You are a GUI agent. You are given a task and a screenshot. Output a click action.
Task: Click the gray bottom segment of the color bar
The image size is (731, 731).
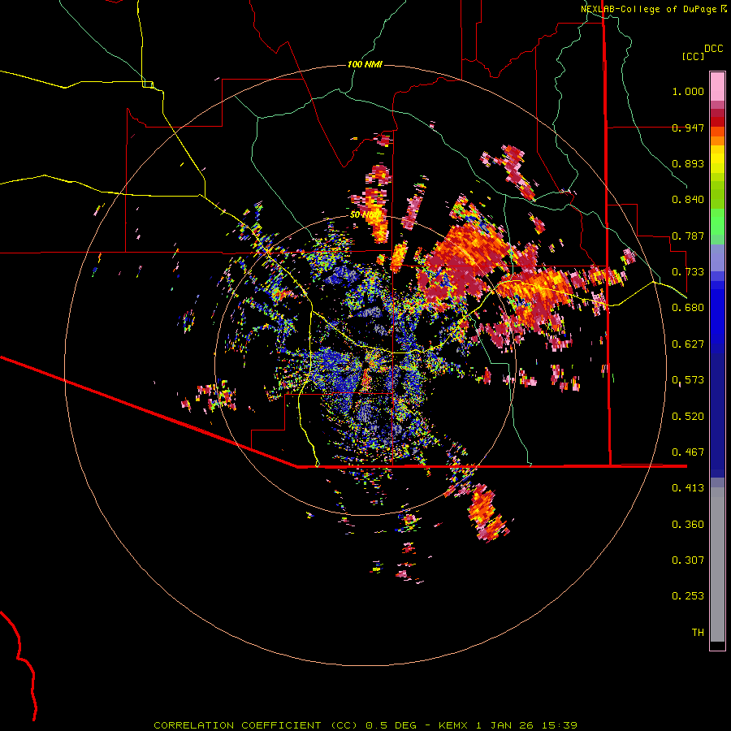717,564
